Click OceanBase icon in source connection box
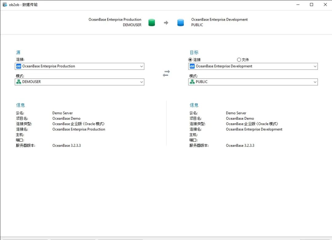Screen dimensions: 332x240 tap(19, 66)
